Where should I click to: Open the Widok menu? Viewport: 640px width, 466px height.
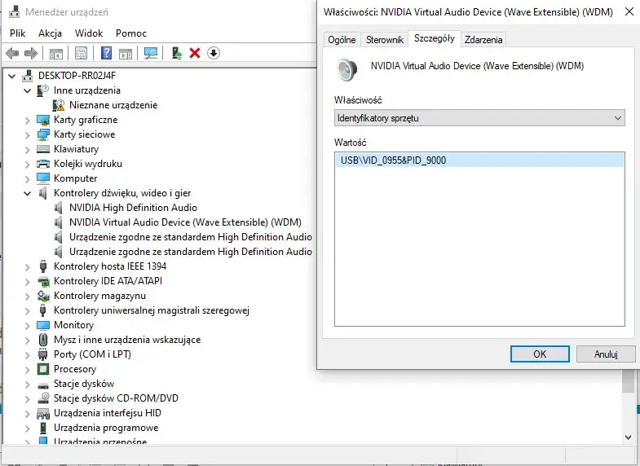point(89,33)
